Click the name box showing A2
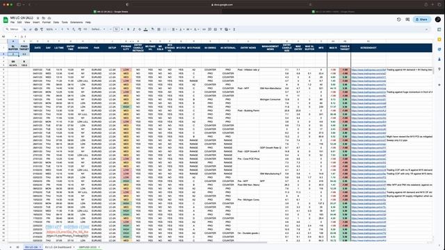The image size is (445, 250). tap(8, 37)
